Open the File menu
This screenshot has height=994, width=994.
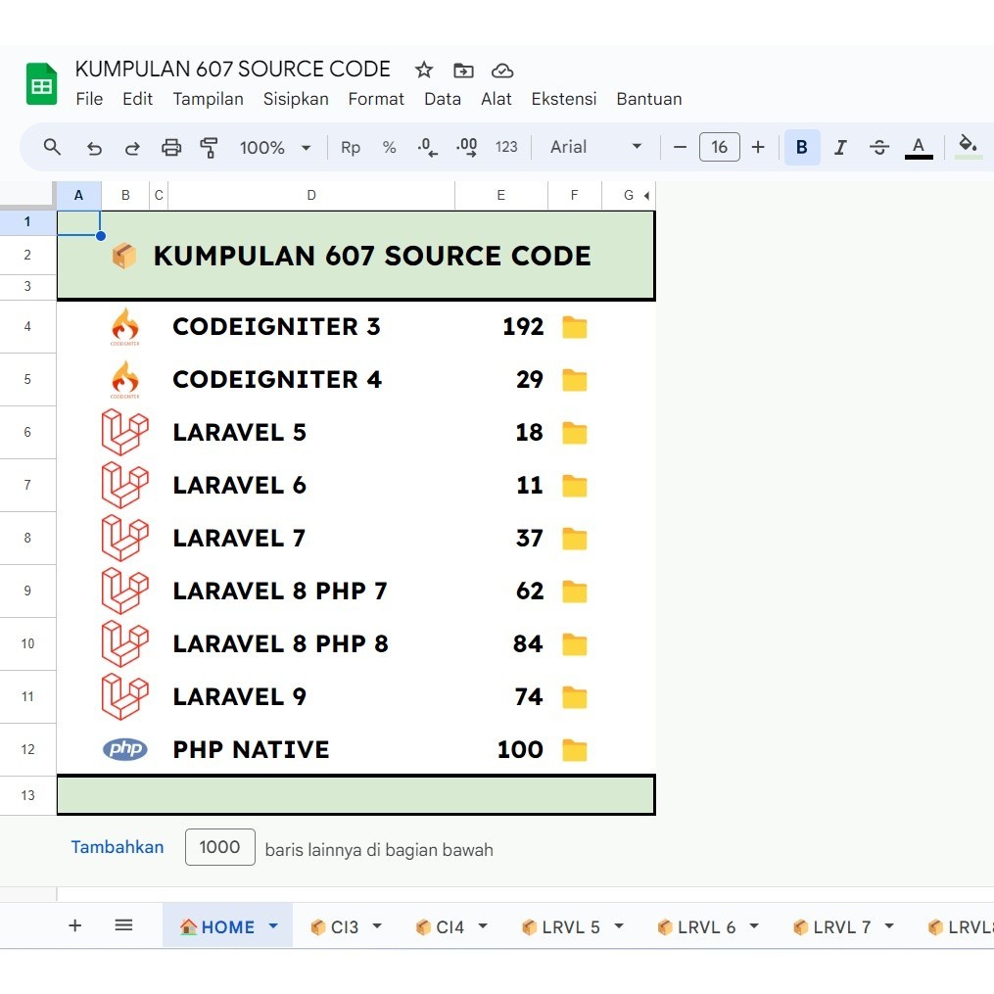89,99
